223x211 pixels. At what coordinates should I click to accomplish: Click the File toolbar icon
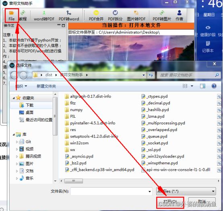11,16
